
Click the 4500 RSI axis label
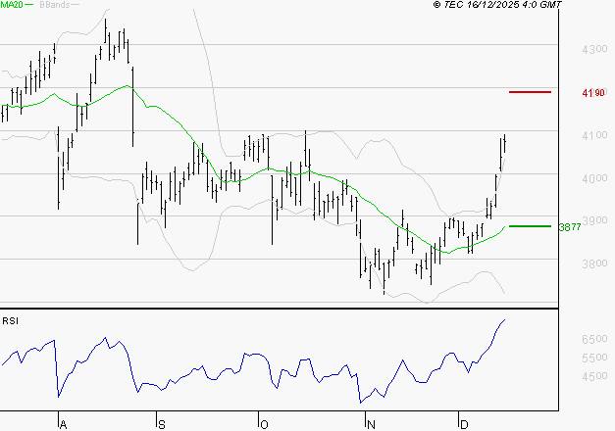tap(594, 376)
